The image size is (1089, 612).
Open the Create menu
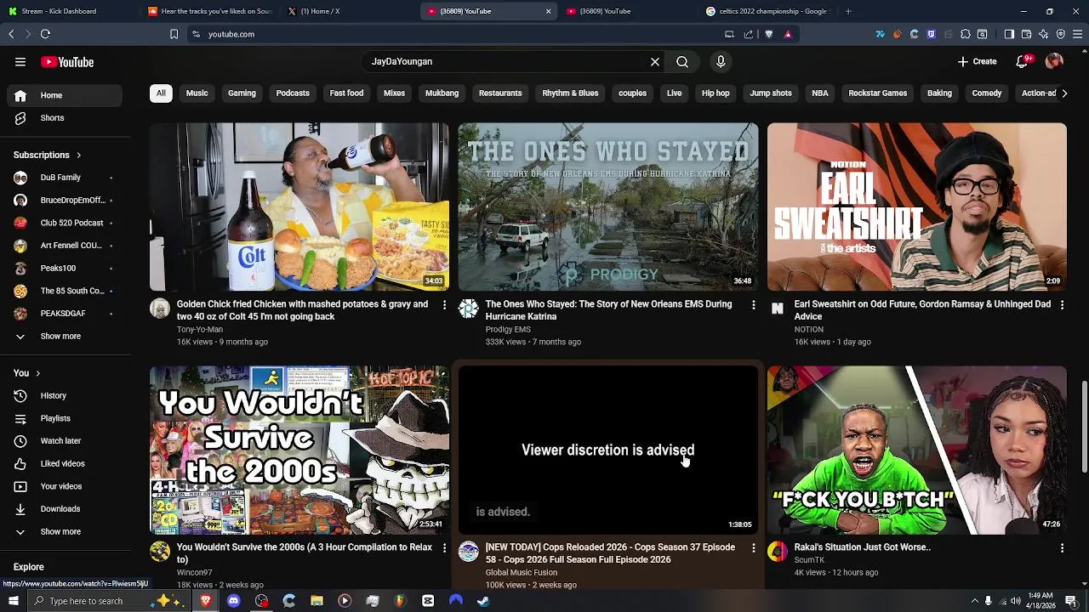tap(977, 61)
